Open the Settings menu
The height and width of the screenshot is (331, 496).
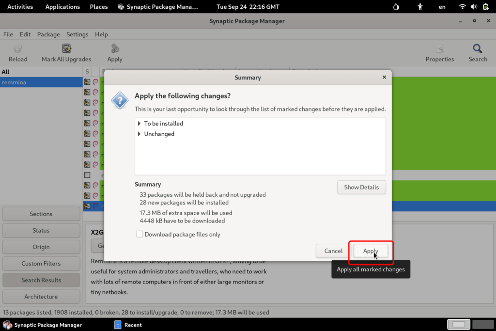pyautogui.click(x=77, y=34)
